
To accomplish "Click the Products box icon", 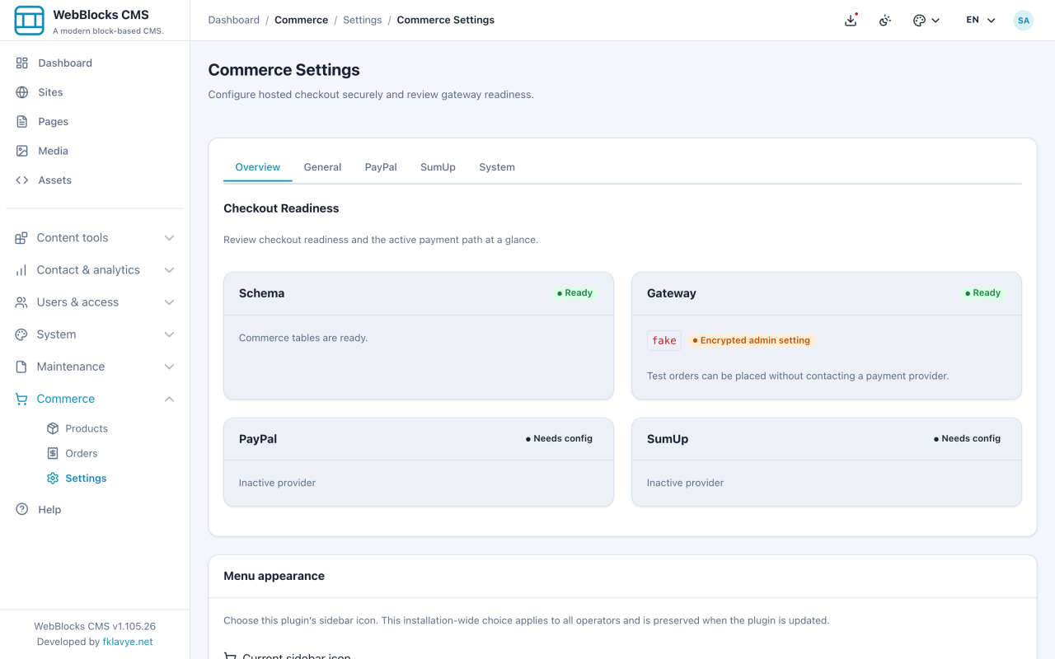I will (53, 428).
